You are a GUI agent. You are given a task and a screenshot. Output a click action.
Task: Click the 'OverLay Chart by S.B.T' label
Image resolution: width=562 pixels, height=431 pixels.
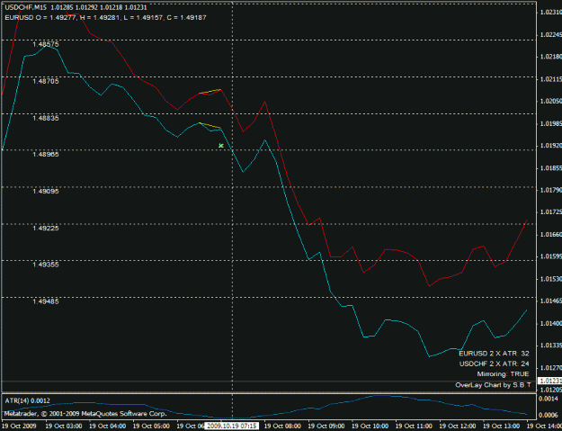493,385
